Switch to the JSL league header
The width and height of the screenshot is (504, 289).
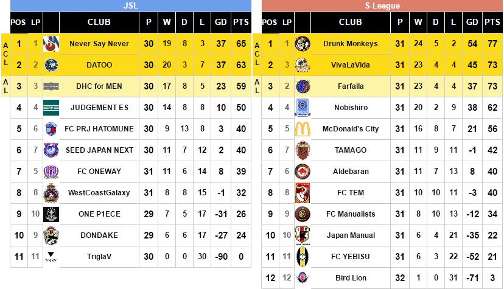click(x=131, y=6)
